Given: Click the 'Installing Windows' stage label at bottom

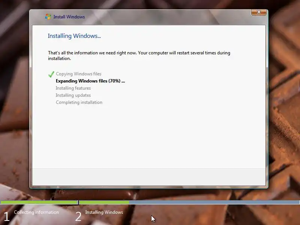Looking at the screenshot, I should [x=104, y=212].
